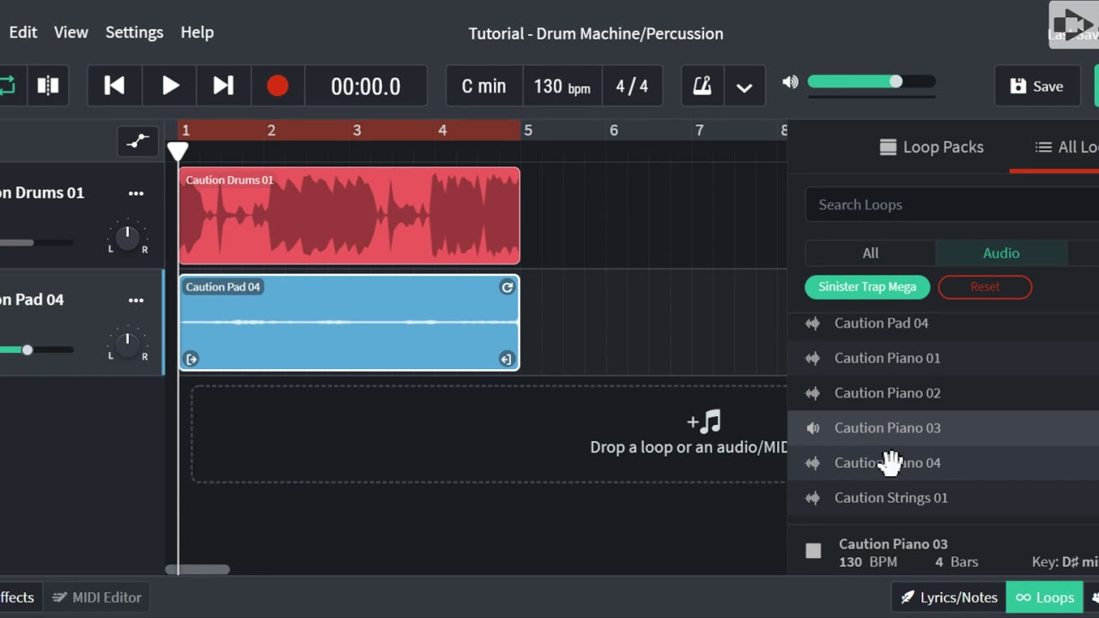
Task: Open the MIDI Editor panel
Action: click(x=96, y=597)
